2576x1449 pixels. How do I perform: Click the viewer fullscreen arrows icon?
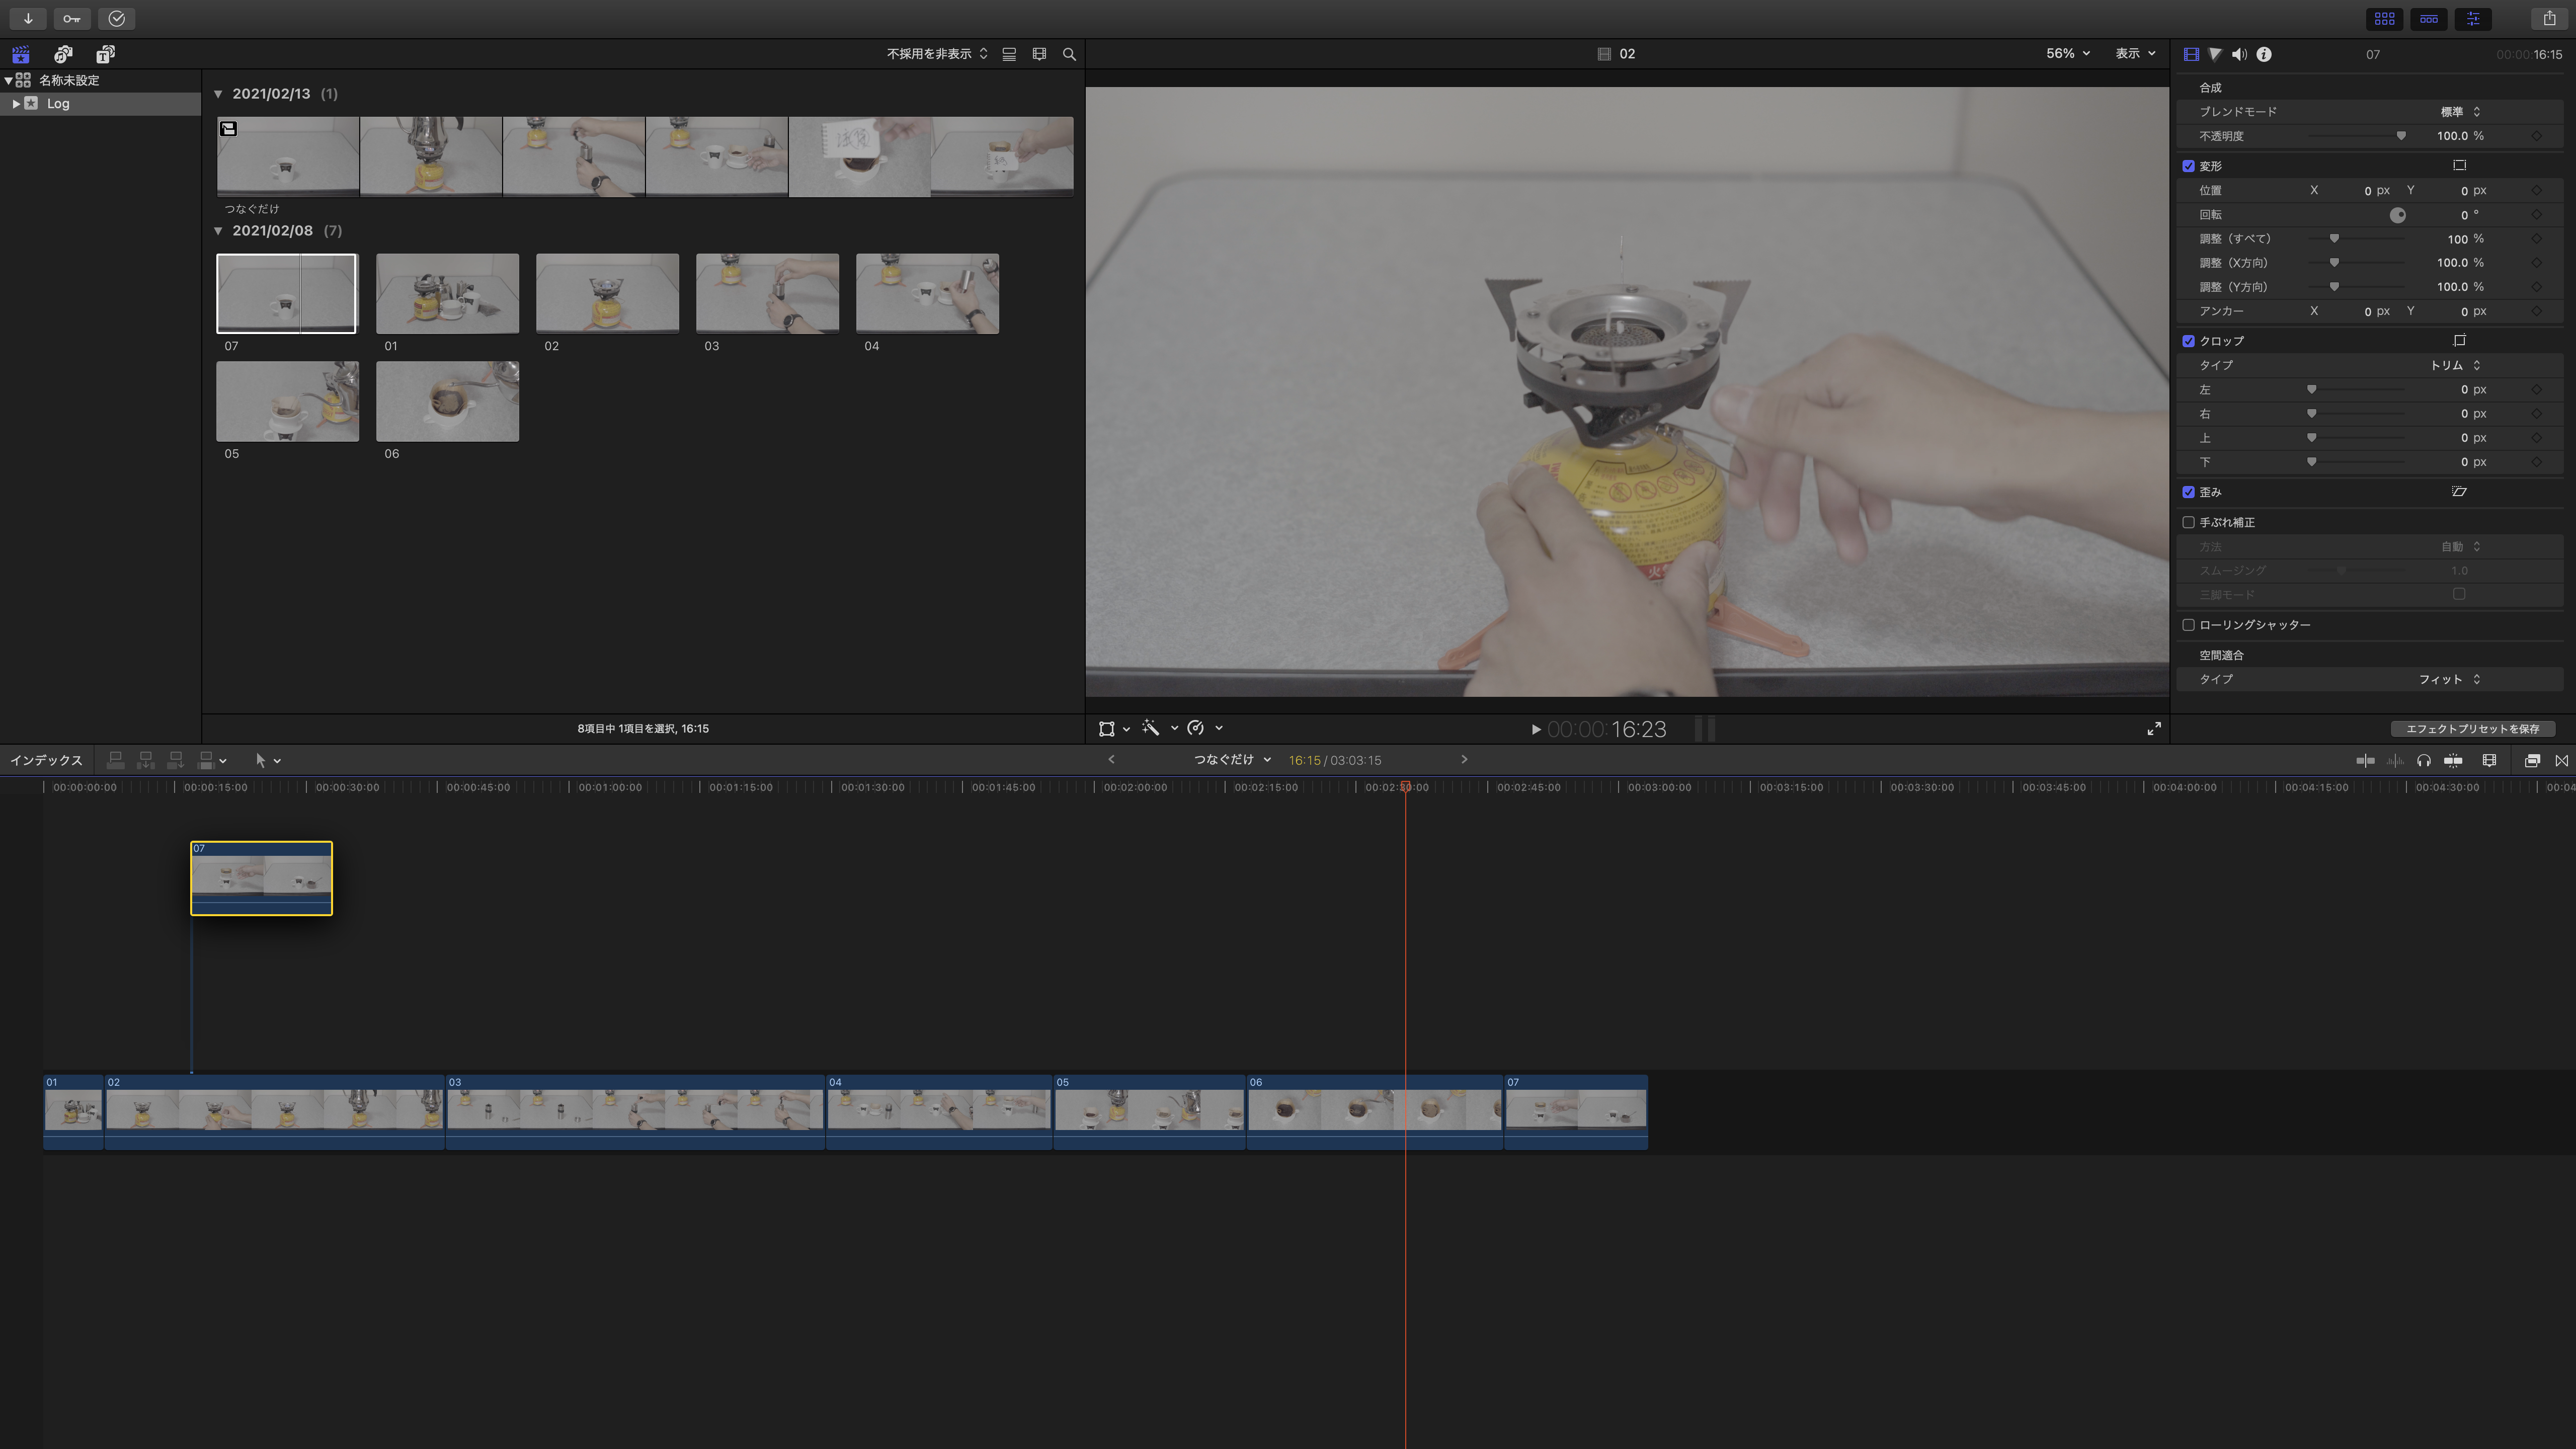(x=2154, y=729)
